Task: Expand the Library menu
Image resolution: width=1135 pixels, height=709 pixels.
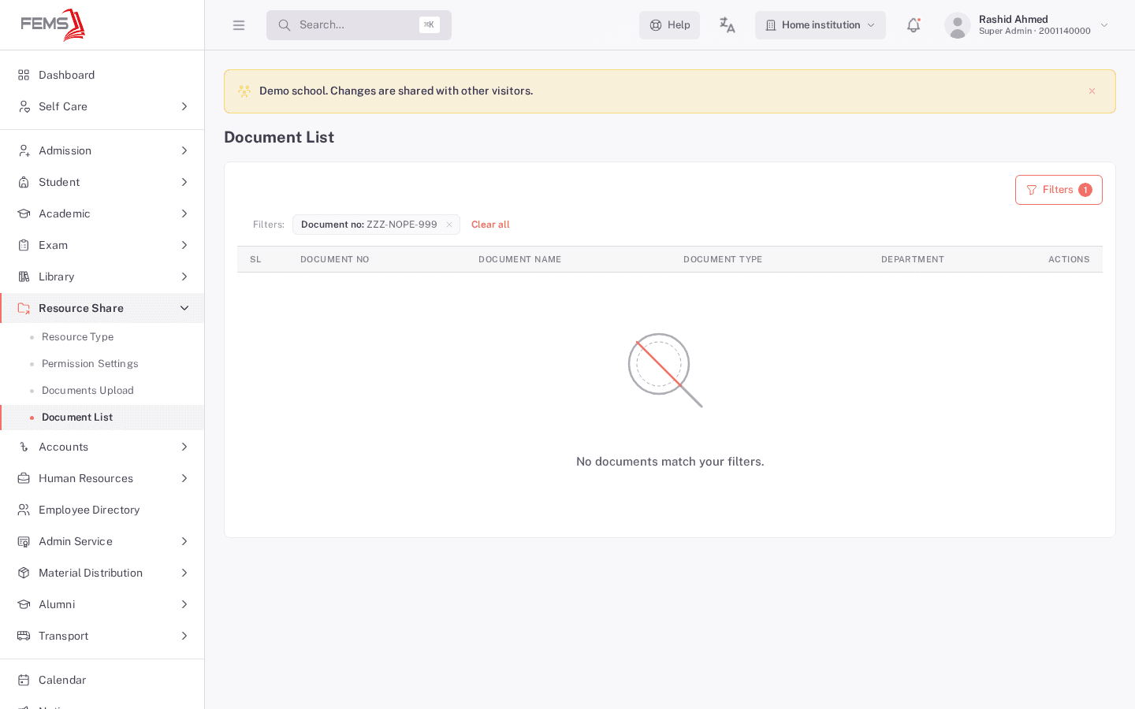Action: point(102,277)
